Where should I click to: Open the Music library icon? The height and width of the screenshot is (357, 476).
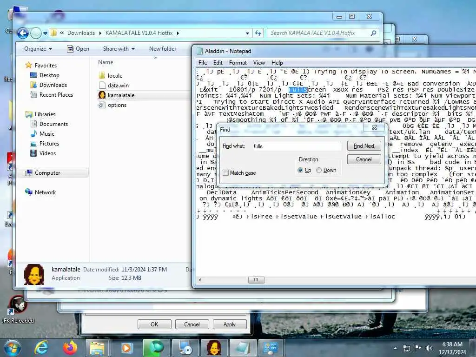[33, 133]
